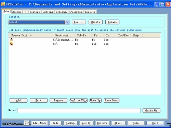The image size is (171, 128).
Task: Open the Restore tab
Action: [x=35, y=12]
